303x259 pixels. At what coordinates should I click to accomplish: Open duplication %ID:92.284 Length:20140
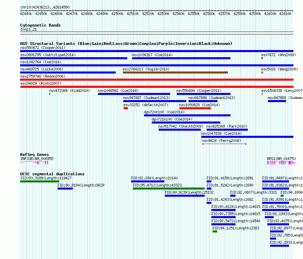[x=148, y=181]
